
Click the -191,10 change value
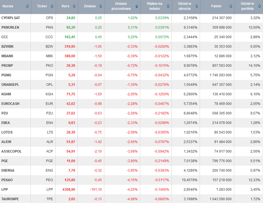(x=96, y=189)
